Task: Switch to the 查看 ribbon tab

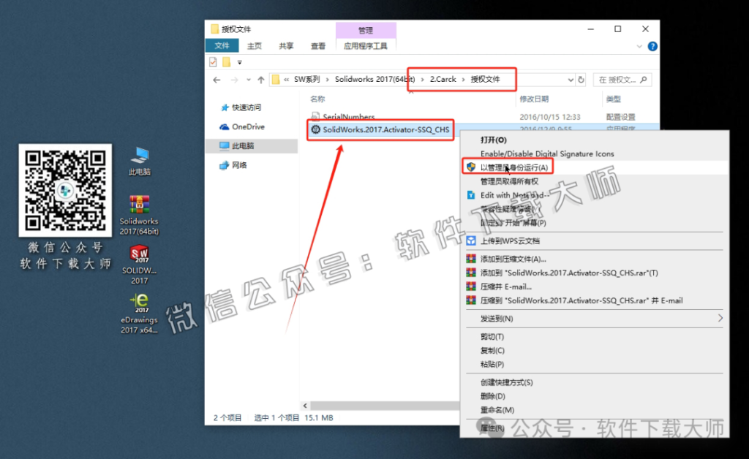Action: pos(317,45)
